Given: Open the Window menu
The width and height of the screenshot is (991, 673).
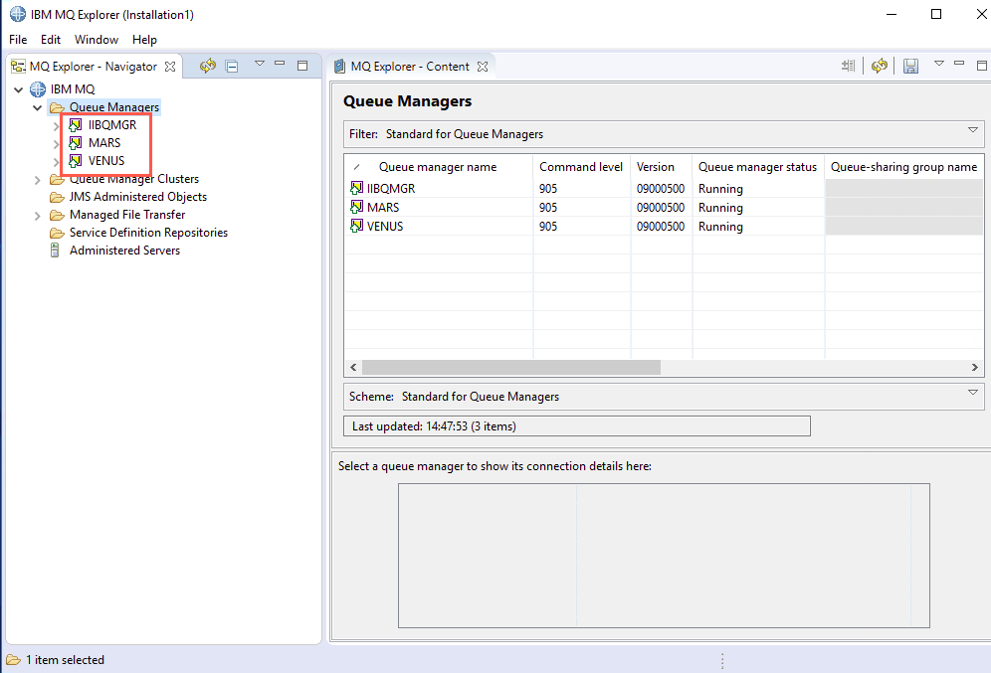Looking at the screenshot, I should pyautogui.click(x=97, y=39).
